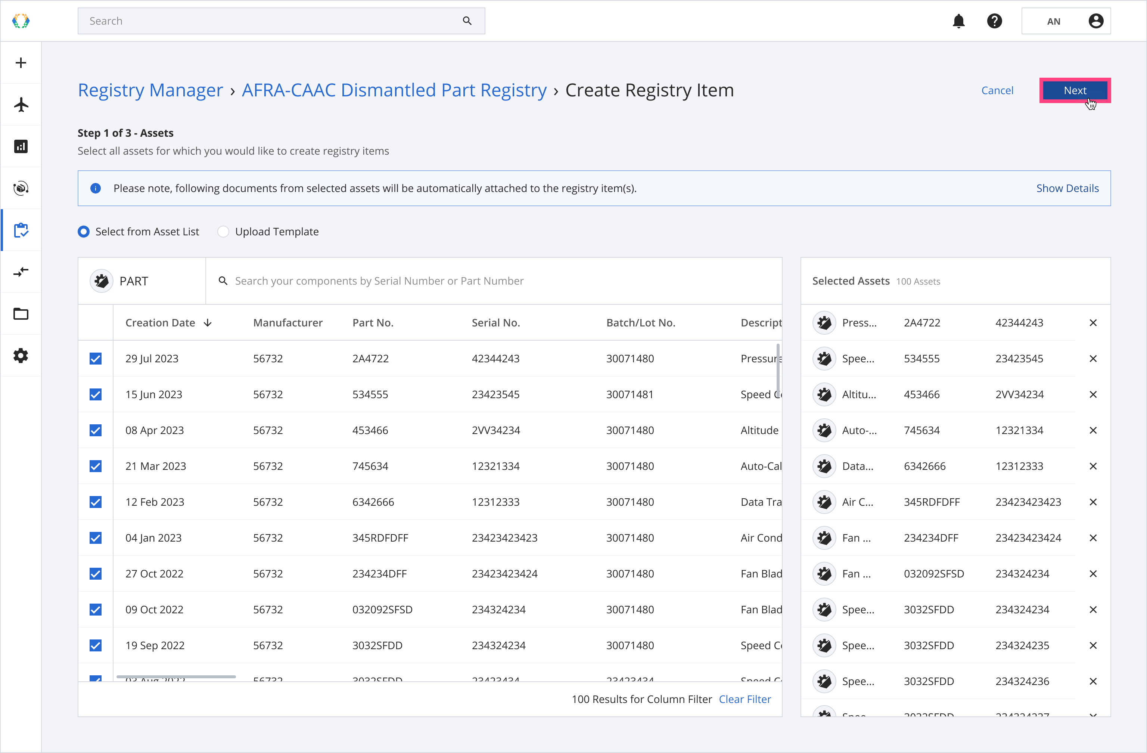Open settings gear in sidebar
The width and height of the screenshot is (1147, 753).
[21, 356]
